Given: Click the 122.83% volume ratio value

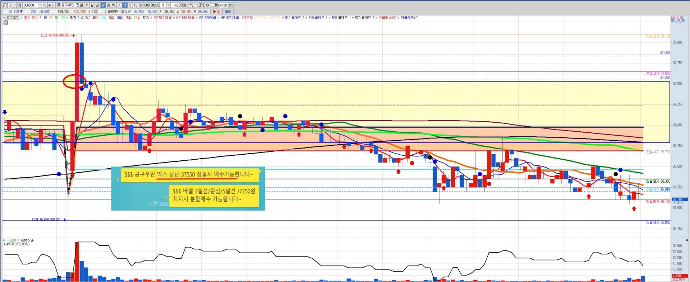Looking at the screenshot, I should click(80, 11).
